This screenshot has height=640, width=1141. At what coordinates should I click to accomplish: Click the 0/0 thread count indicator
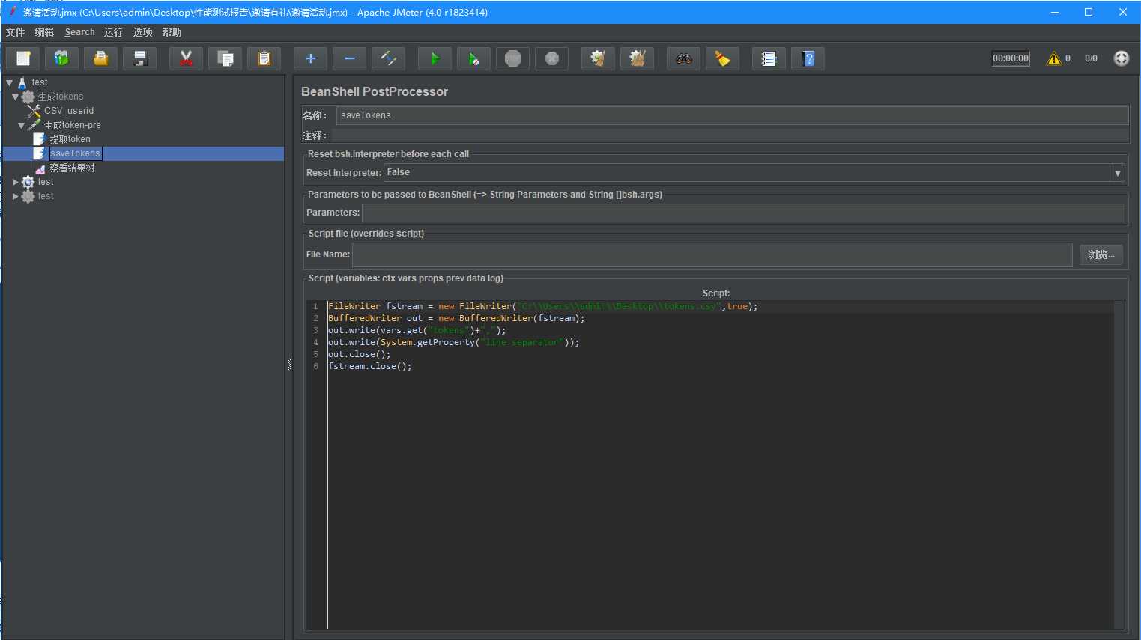coord(1091,58)
